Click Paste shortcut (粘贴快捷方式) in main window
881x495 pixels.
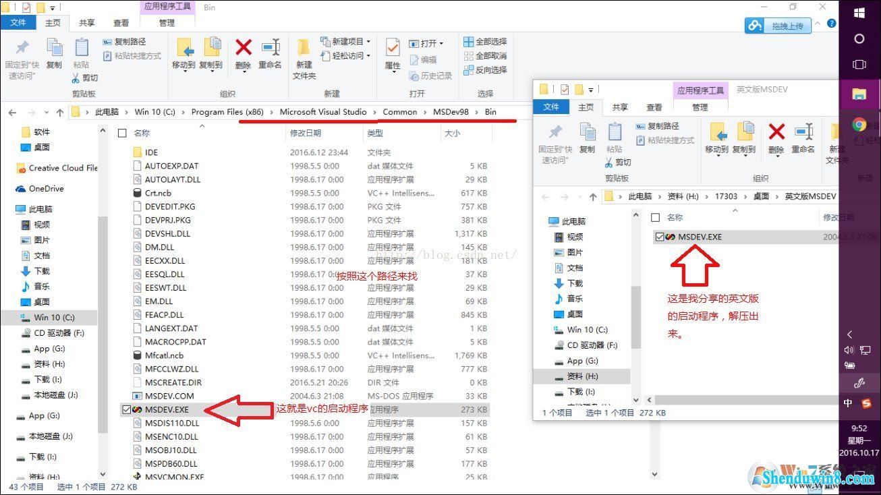coord(132,56)
